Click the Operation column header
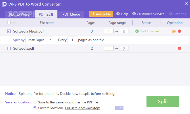Screen dimensions: 190x114 175,23
